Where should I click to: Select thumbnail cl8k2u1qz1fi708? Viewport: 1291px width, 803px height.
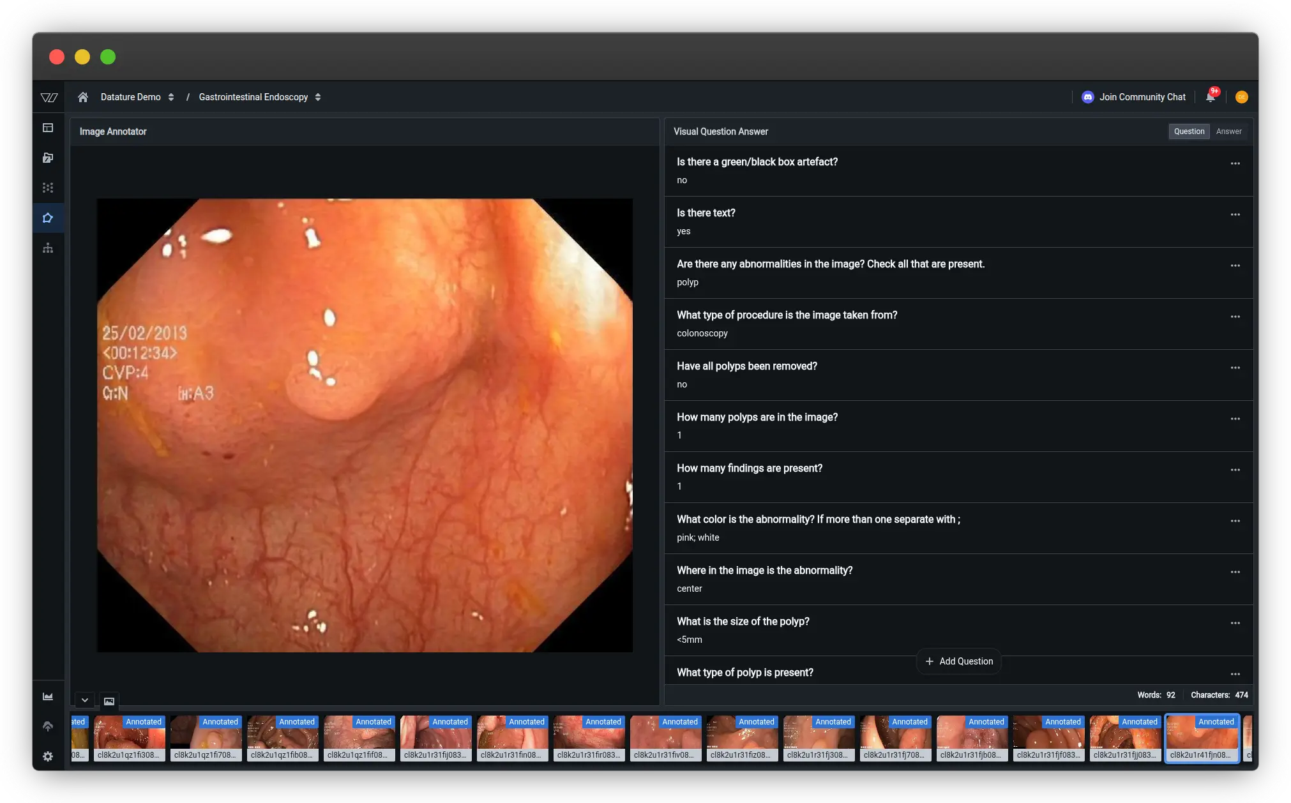(206, 739)
